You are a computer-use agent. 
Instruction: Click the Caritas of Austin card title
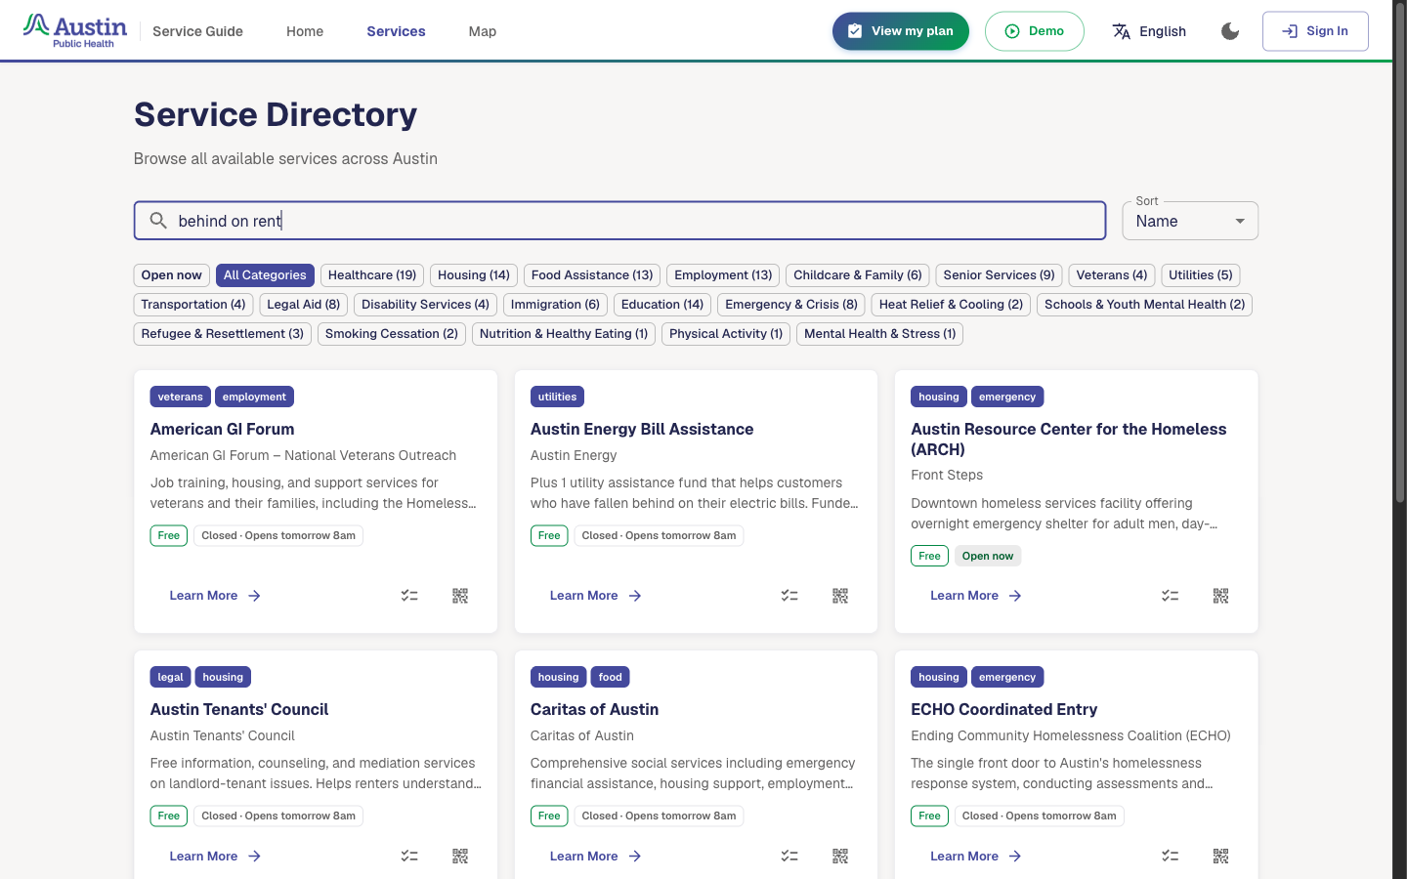point(594,709)
